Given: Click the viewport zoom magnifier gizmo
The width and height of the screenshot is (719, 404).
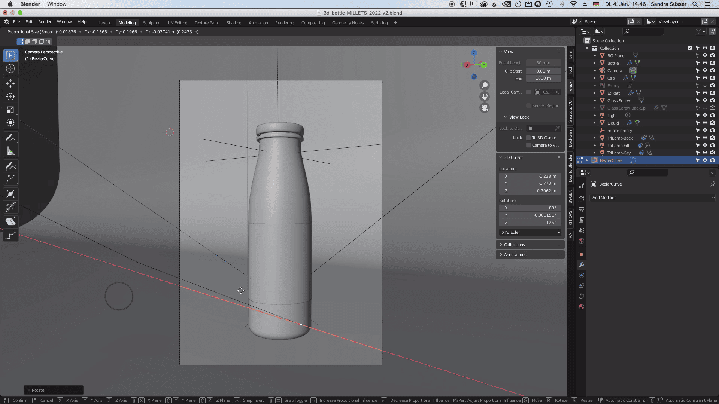Looking at the screenshot, I should click(485, 85).
